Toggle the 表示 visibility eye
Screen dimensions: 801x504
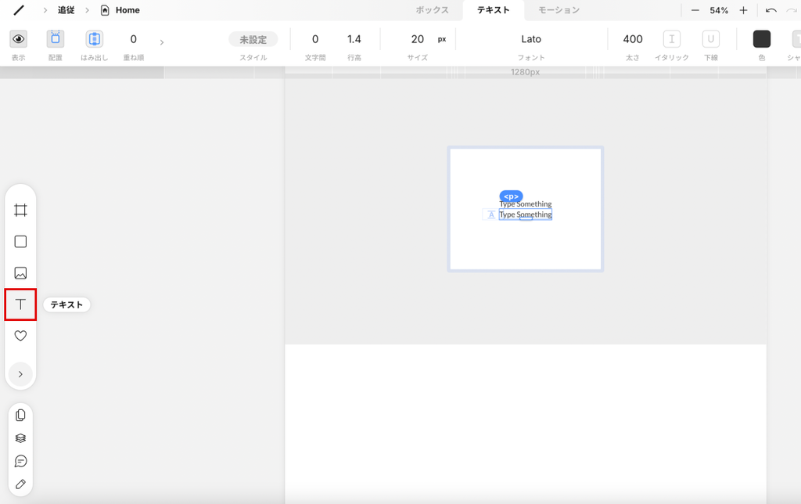(x=18, y=39)
